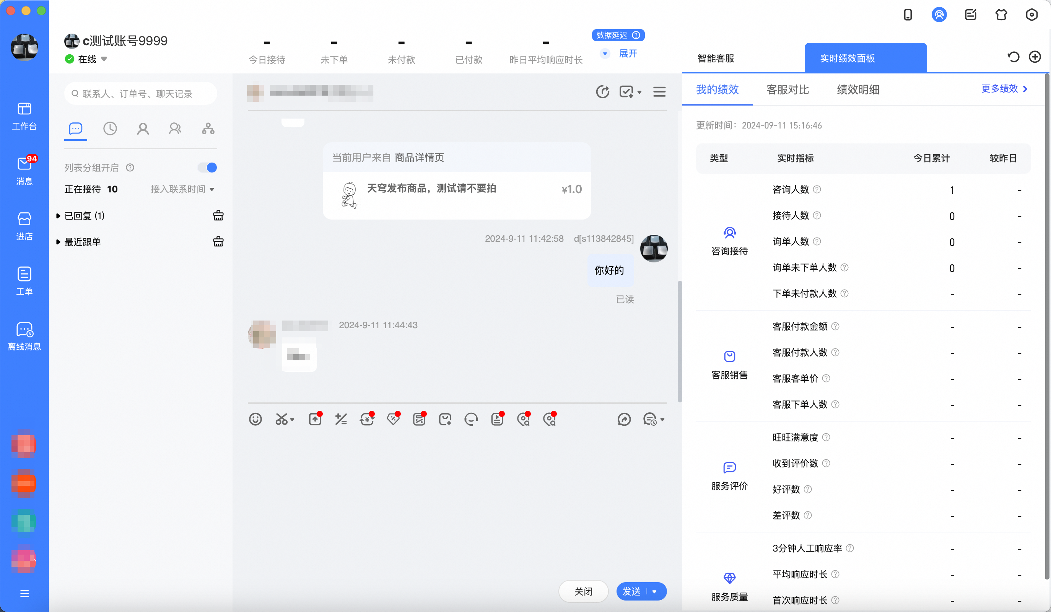Select the 客服对比 sub-tab
Image resolution: width=1051 pixels, height=612 pixels.
[787, 90]
